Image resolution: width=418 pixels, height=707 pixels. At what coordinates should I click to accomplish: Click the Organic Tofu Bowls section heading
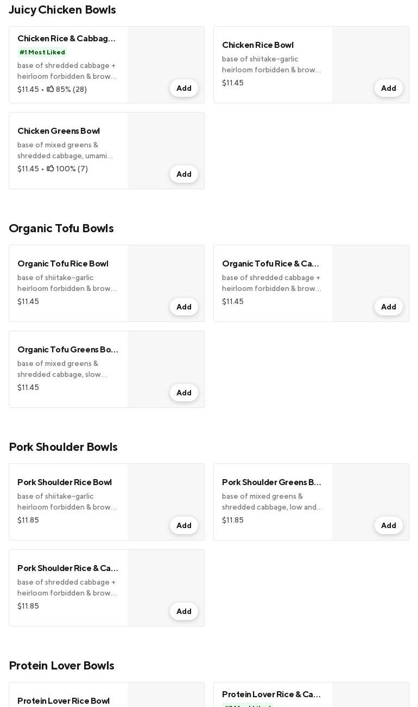61,228
